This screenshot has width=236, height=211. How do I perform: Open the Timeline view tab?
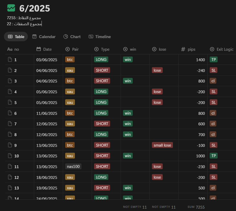100,37
